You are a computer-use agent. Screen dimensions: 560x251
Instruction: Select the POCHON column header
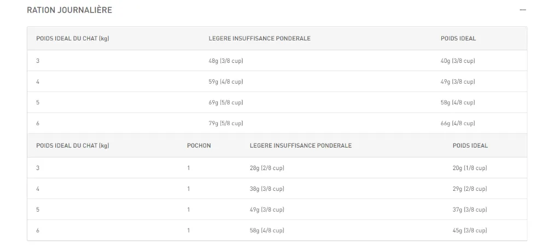199,146
